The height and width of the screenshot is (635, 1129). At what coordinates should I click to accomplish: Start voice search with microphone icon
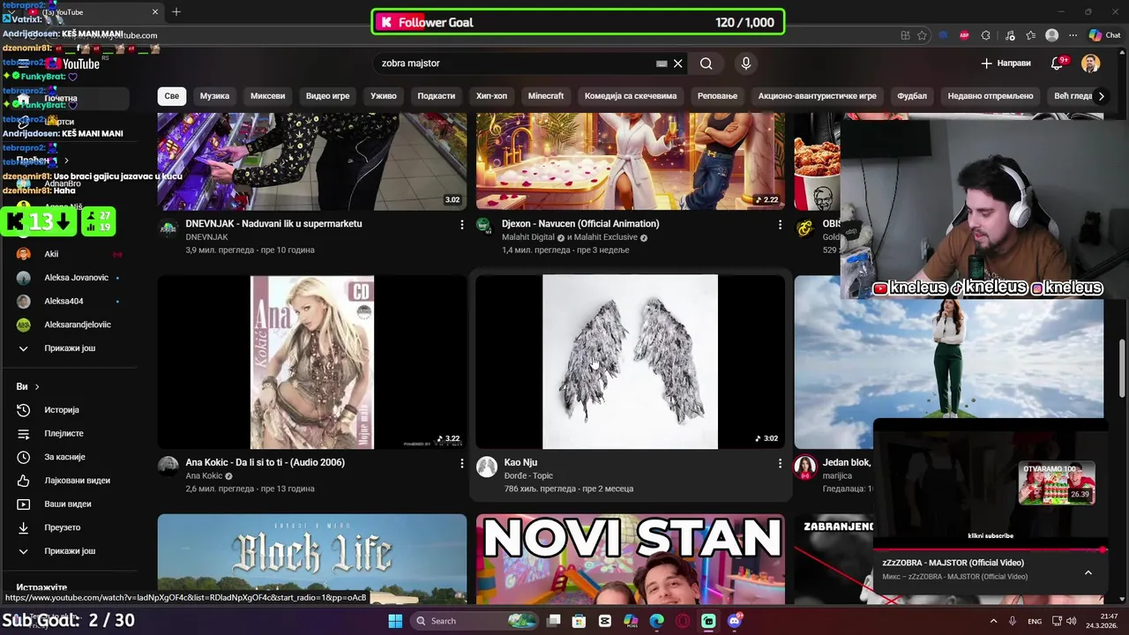pyautogui.click(x=746, y=63)
